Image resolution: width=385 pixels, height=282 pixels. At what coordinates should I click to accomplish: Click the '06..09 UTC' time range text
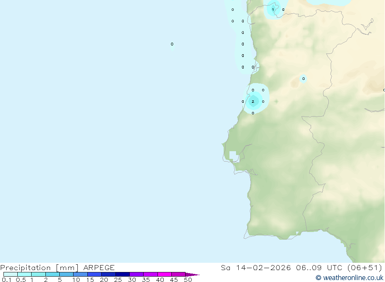click(319, 267)
